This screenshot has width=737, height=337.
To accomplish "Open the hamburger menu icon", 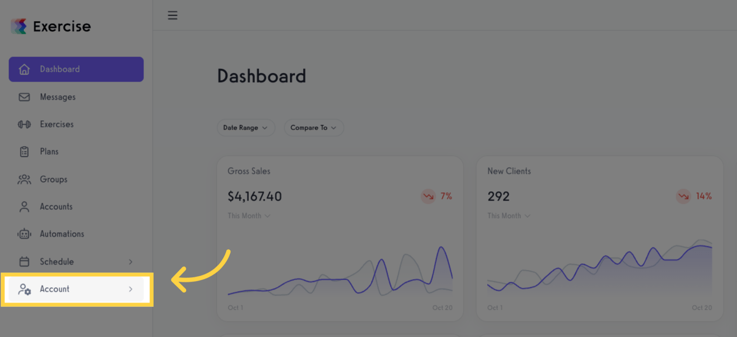I will click(x=173, y=15).
